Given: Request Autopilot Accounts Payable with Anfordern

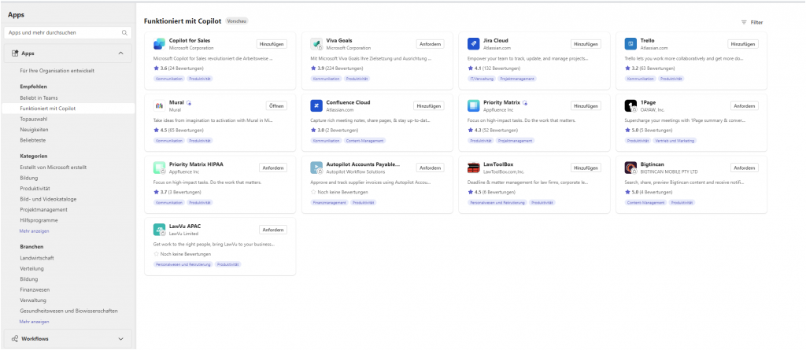Looking at the screenshot, I should (430, 168).
